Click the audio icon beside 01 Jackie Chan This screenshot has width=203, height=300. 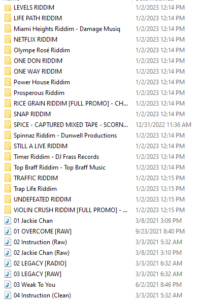8,221
